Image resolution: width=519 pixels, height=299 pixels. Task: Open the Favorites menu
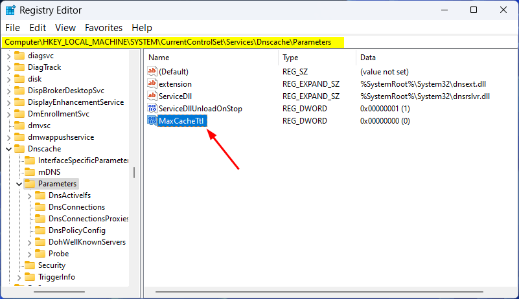pos(104,28)
